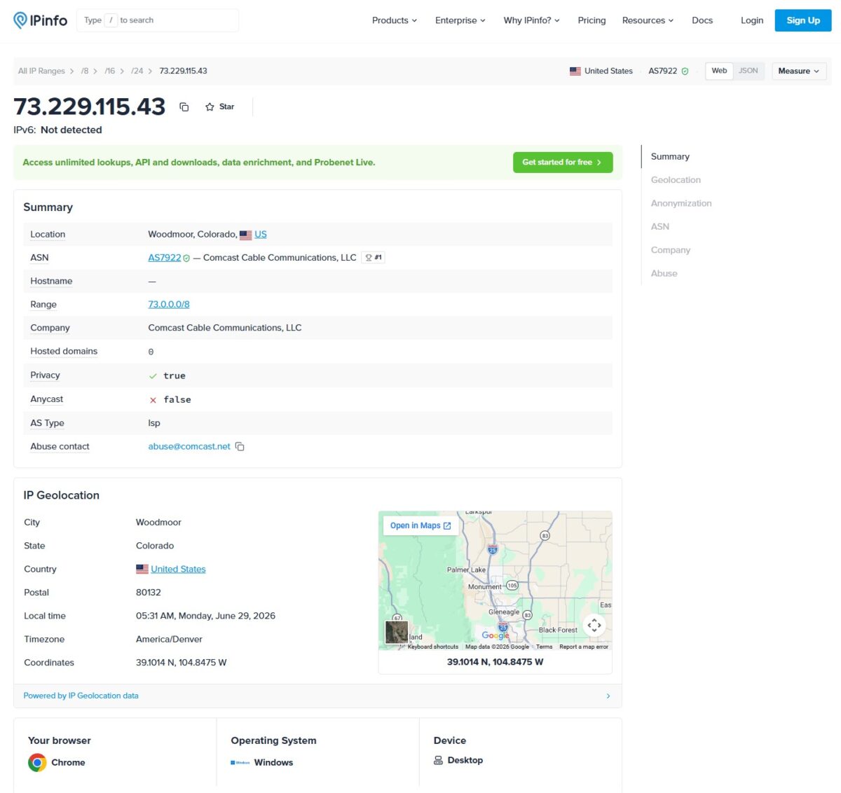Click the America/Denver timezone value
This screenshot has height=793, width=841.
(x=169, y=640)
